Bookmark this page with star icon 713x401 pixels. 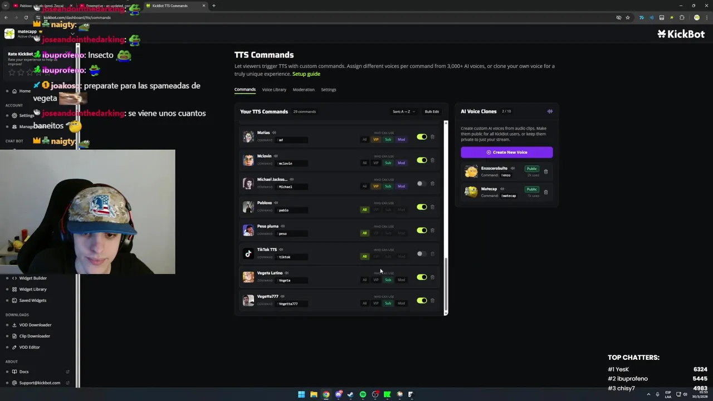click(x=628, y=17)
